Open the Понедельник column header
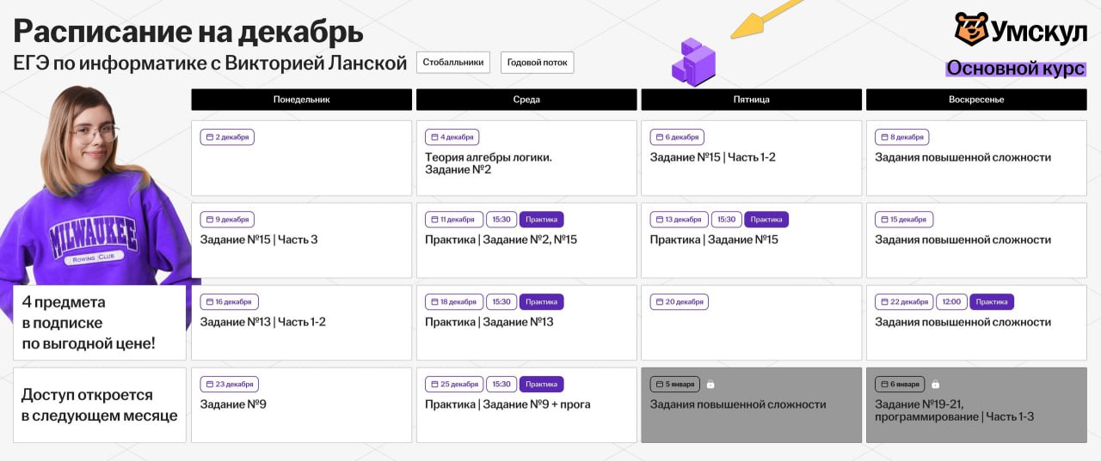The width and height of the screenshot is (1101, 461). pos(301,100)
